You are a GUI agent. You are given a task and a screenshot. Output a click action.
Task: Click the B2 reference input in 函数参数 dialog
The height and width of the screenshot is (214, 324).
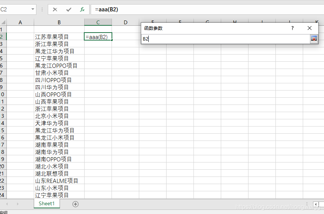(x=226, y=39)
